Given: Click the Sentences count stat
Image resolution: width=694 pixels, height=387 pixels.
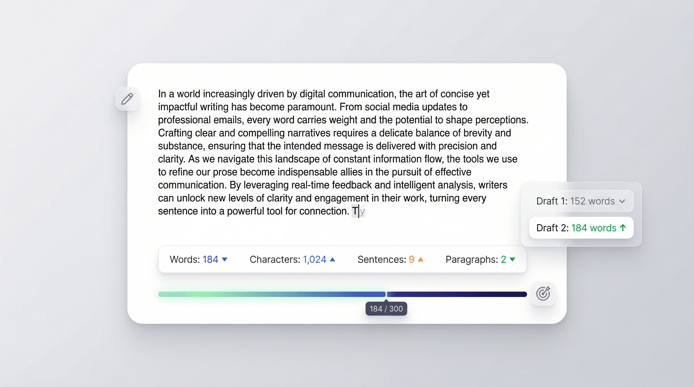Looking at the screenshot, I should click(x=386, y=260).
